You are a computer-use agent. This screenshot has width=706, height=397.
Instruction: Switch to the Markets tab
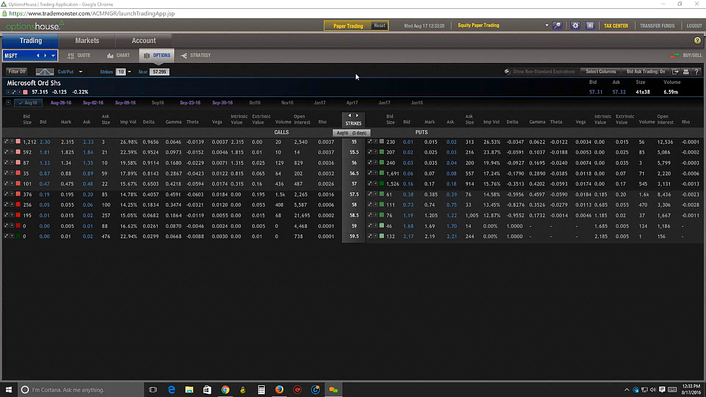tap(87, 41)
